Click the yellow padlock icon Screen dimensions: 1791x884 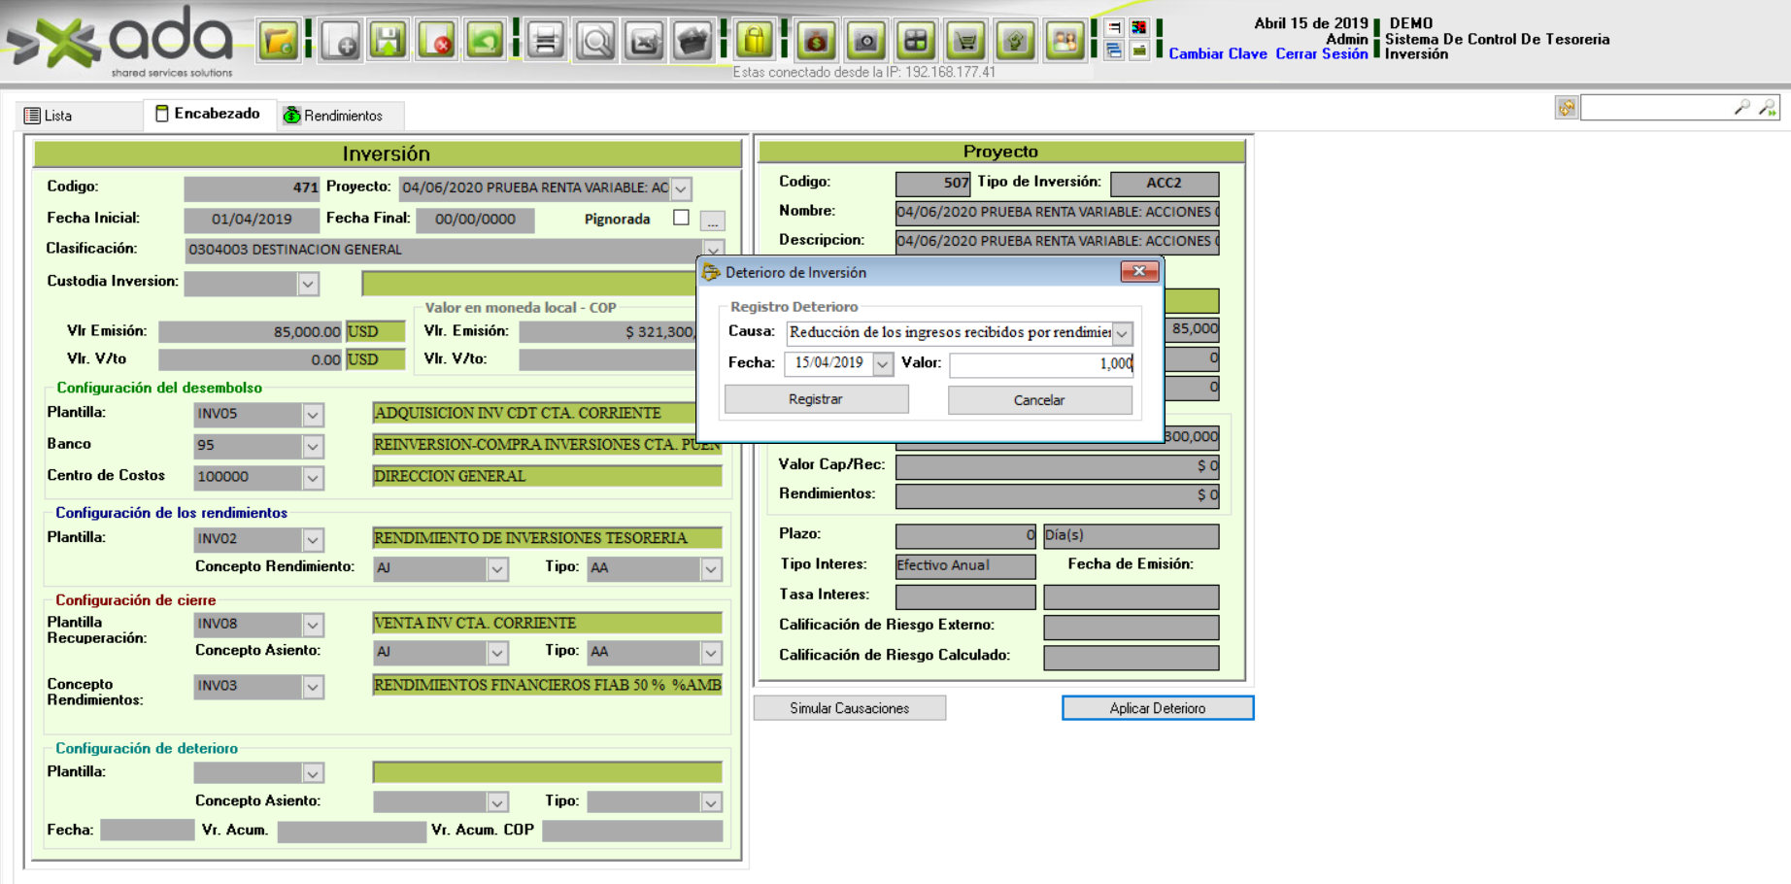click(x=755, y=41)
